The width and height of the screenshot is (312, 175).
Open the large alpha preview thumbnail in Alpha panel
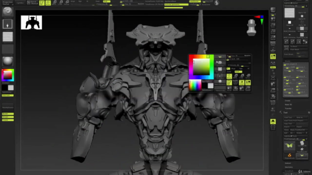pos(289,13)
